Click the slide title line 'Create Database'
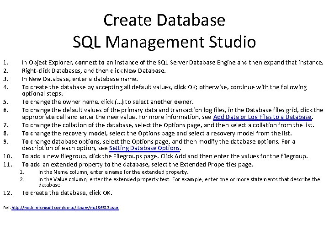Image resolution: width=329 pixels, height=247 pixels. coord(164,20)
